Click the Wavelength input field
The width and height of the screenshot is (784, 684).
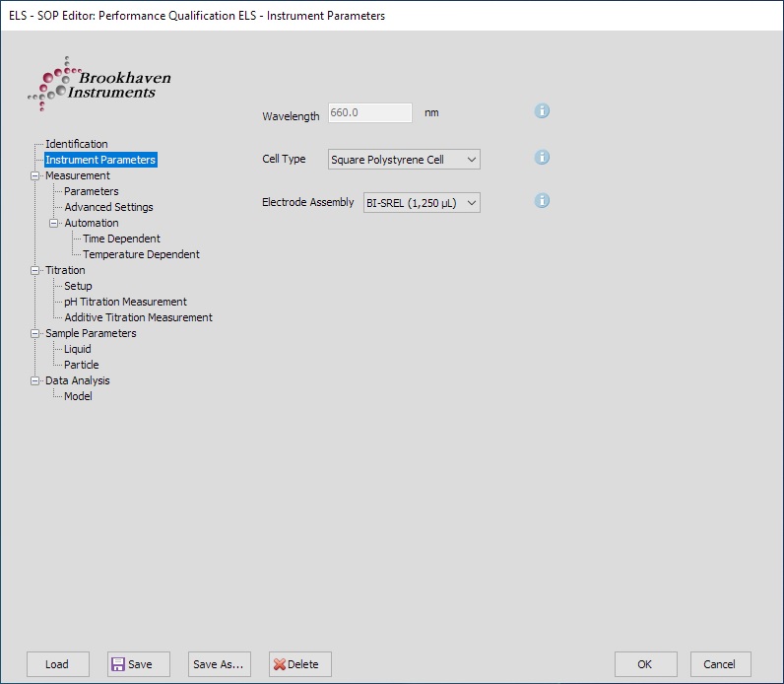point(369,112)
